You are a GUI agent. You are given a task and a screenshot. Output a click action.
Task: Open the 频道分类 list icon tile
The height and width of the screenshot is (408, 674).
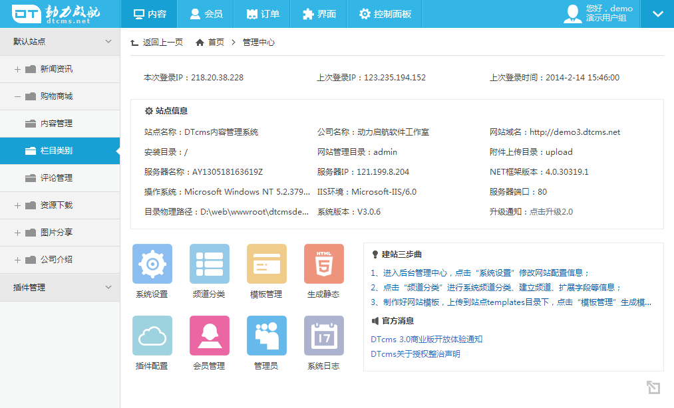click(x=210, y=264)
